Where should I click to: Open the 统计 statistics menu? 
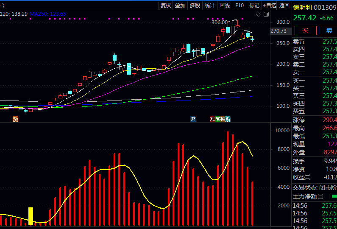[210, 6]
